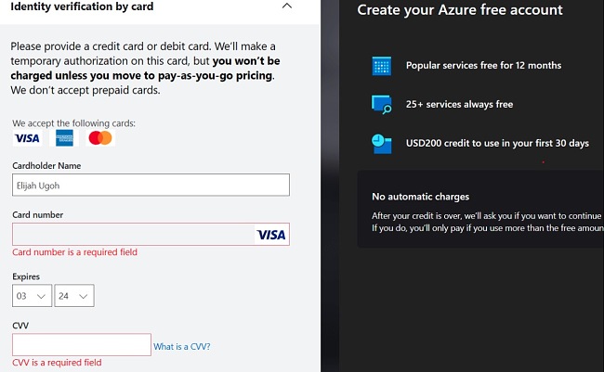Click the clock icon beside USD200 credit

382,144
